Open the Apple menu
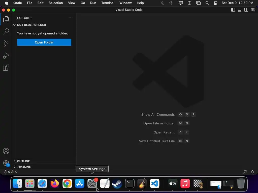 point(7,3)
